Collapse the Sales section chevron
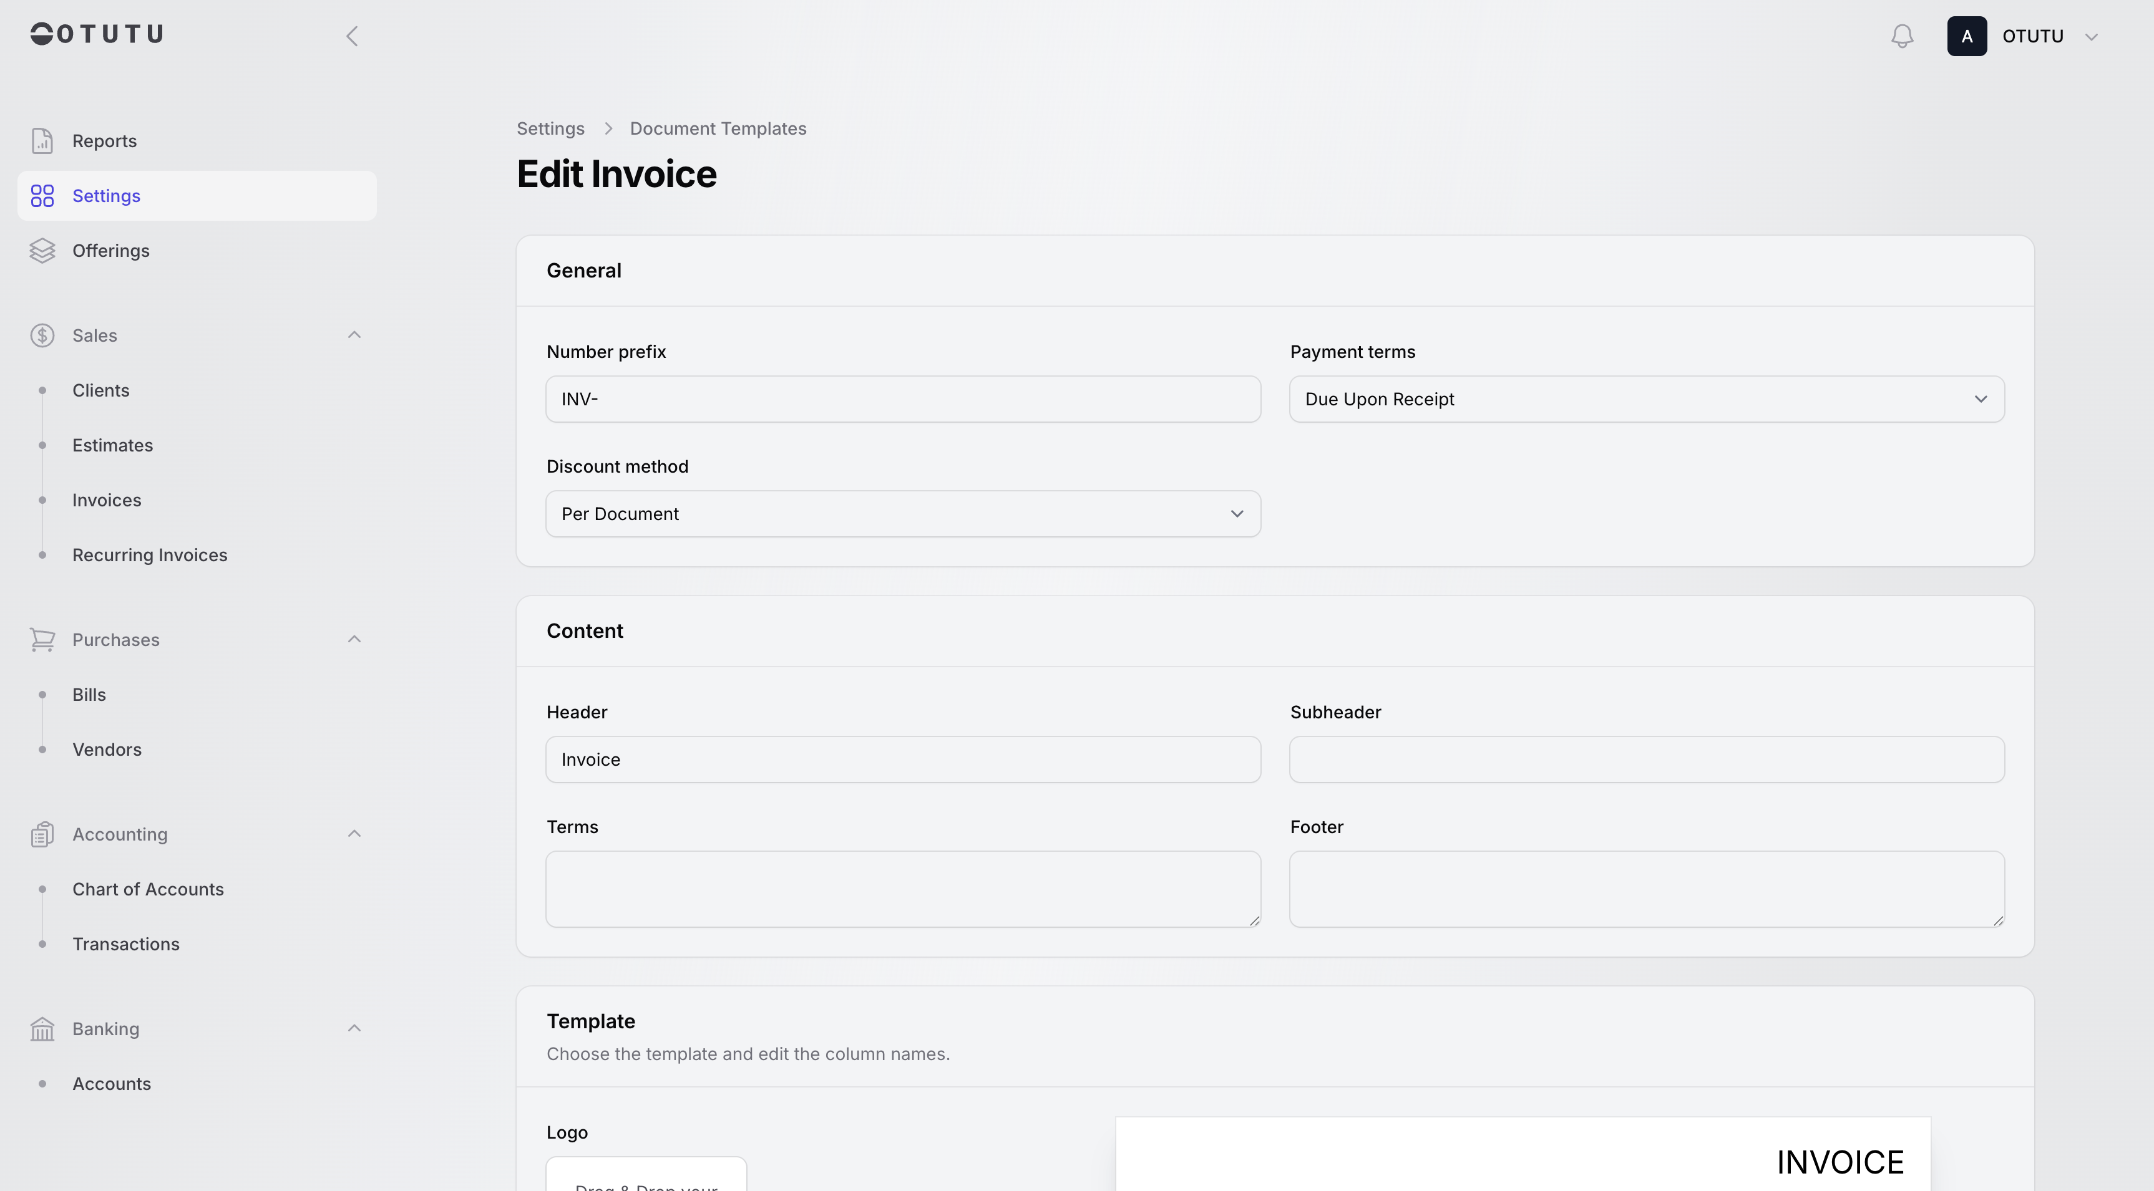 pos(354,335)
